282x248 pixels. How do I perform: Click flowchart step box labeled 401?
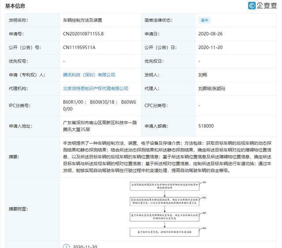(x=164, y=186)
